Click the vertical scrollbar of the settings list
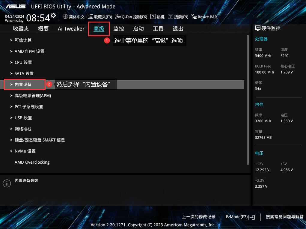 tap(248, 99)
